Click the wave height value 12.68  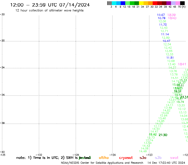coord(171,61)
